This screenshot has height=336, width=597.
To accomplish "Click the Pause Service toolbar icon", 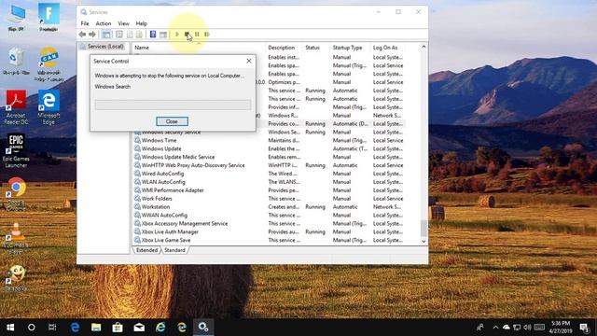I will (197, 35).
